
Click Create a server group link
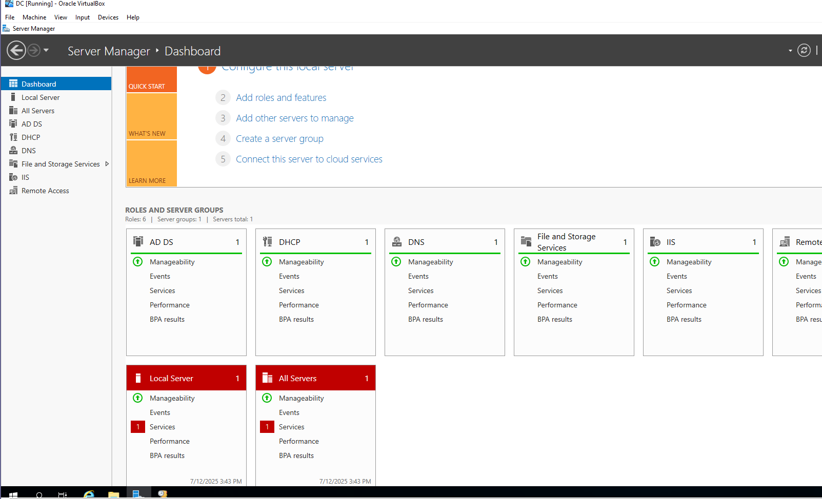[279, 138]
